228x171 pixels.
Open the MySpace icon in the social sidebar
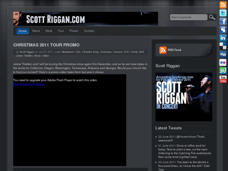[223, 30]
